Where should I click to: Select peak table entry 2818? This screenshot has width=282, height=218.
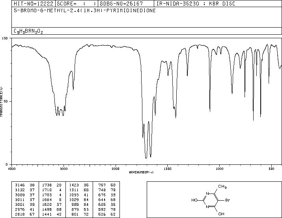(24, 214)
